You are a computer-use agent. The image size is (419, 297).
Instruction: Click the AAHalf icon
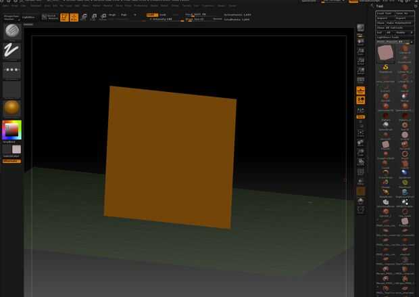coord(360,70)
